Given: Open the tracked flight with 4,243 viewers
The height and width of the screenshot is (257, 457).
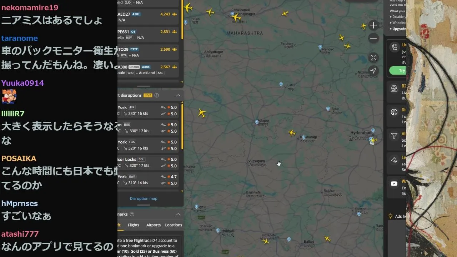Looking at the screenshot, I should (148, 17).
